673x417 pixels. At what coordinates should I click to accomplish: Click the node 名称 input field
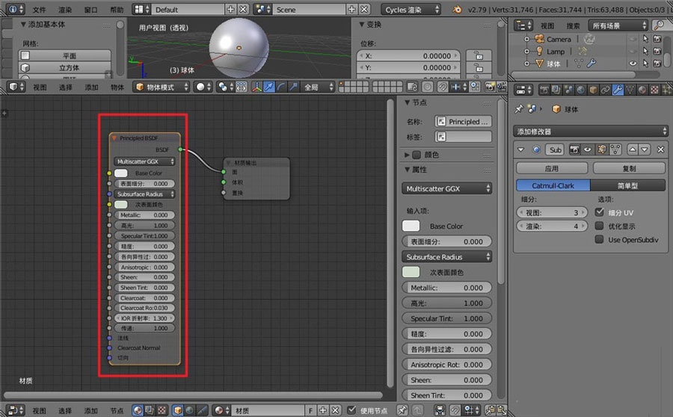point(463,122)
